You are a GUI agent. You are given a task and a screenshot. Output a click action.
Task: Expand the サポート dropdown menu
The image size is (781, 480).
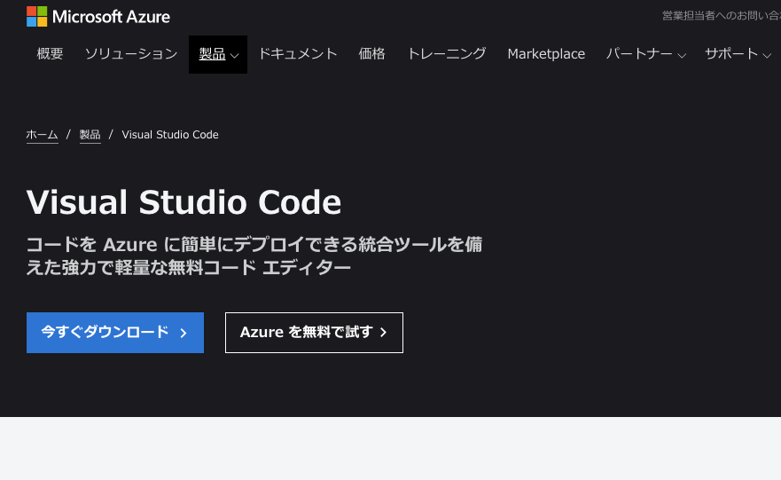point(738,54)
